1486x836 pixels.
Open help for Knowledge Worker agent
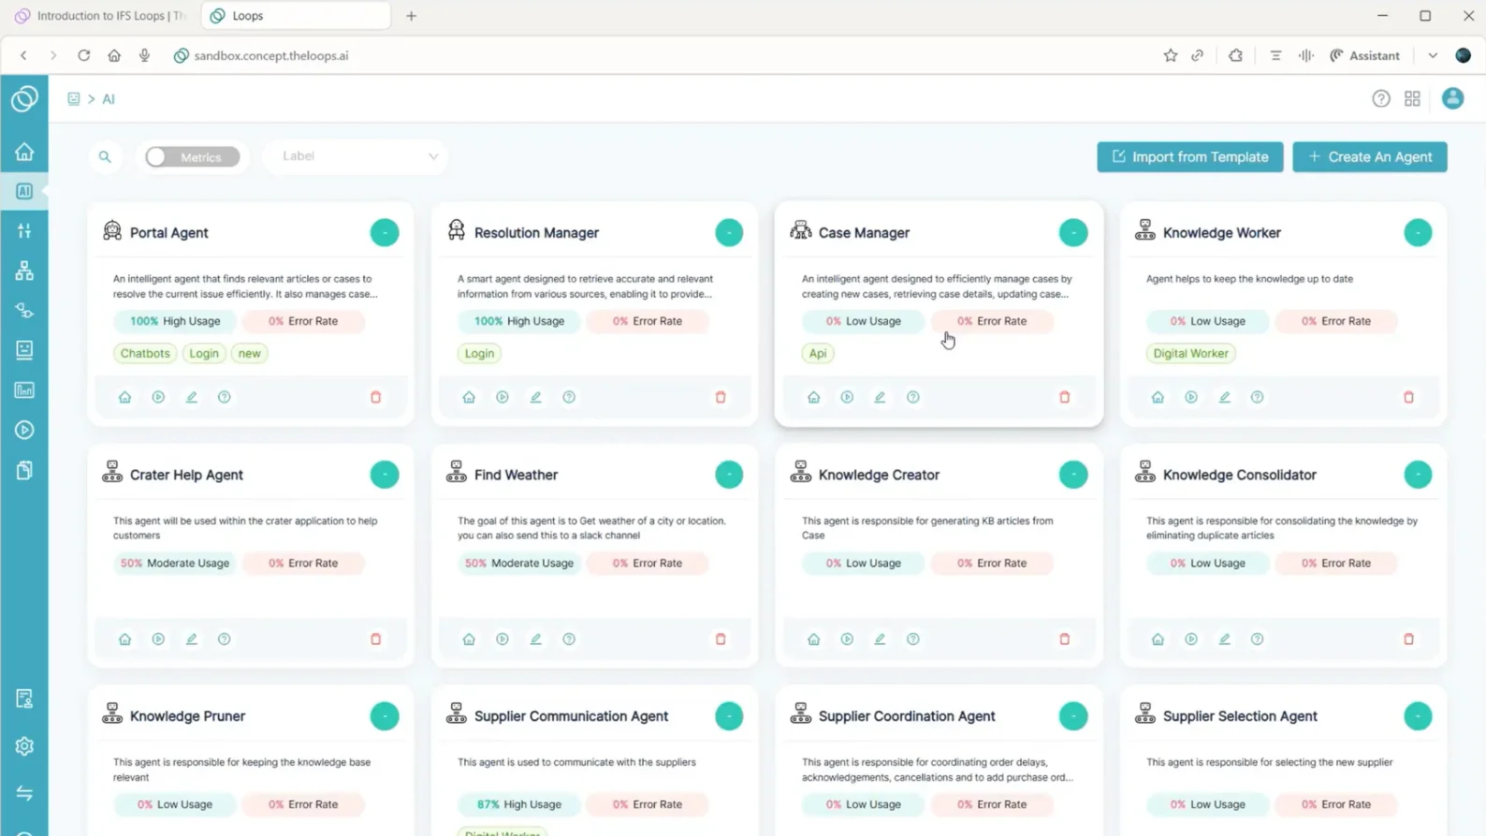pos(1257,397)
